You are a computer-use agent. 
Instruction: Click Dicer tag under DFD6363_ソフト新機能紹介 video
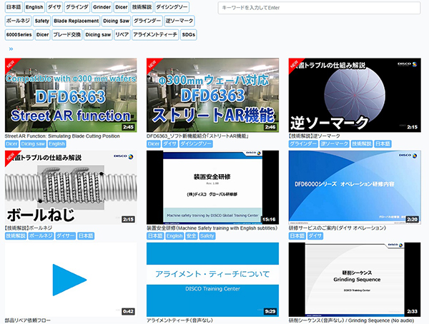click(x=154, y=144)
